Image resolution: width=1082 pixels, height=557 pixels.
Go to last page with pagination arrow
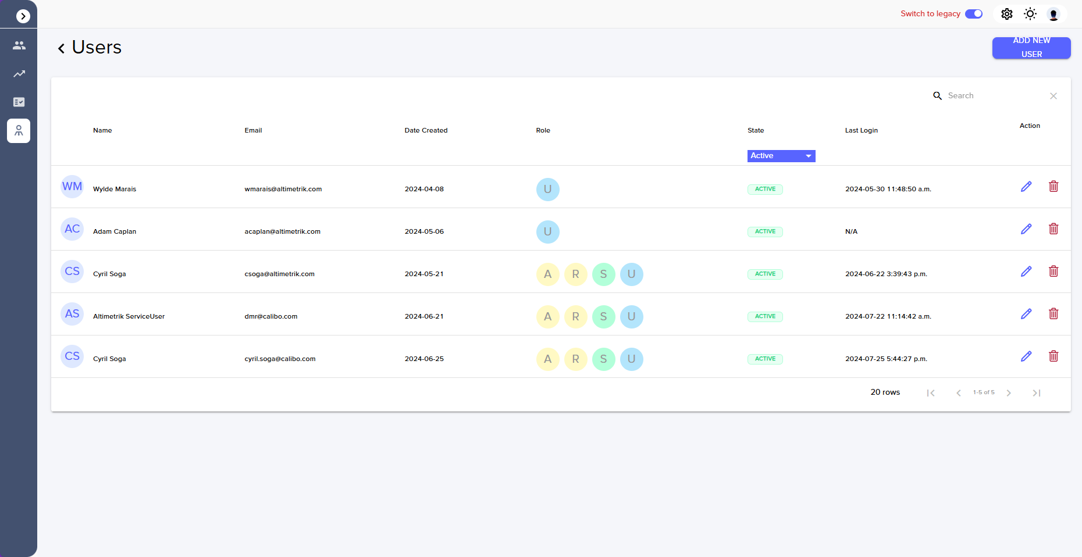(x=1037, y=392)
